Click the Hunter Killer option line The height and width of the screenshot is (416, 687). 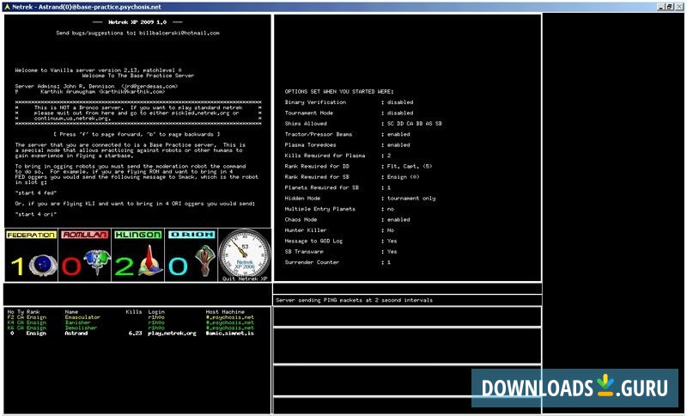coord(339,230)
